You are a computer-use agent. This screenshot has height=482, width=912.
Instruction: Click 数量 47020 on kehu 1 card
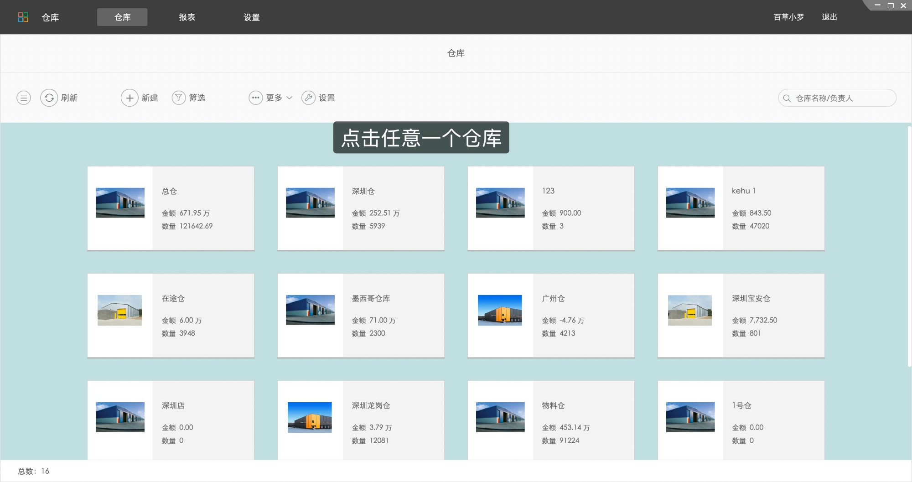(751, 226)
